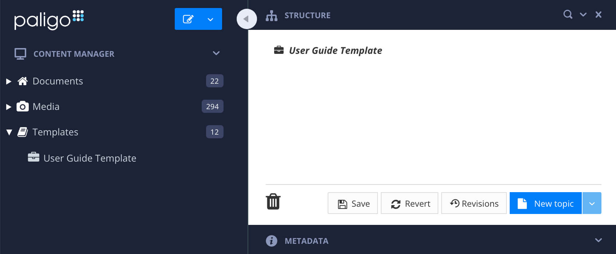Viewport: 616px width, 254px height.
Task: Collapse the Templates tree node triangle
Action: (x=9, y=132)
